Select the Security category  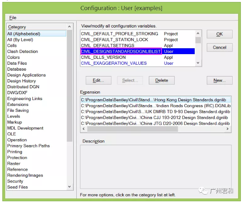[37, 181]
